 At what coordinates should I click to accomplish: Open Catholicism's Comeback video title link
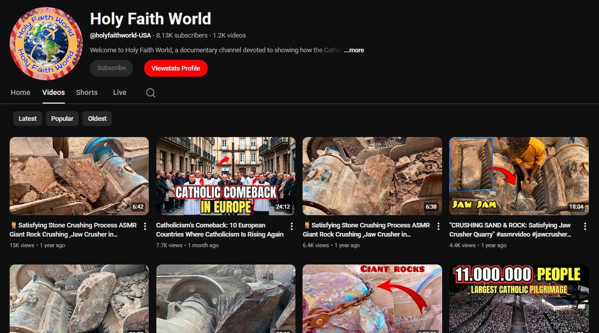coord(219,230)
